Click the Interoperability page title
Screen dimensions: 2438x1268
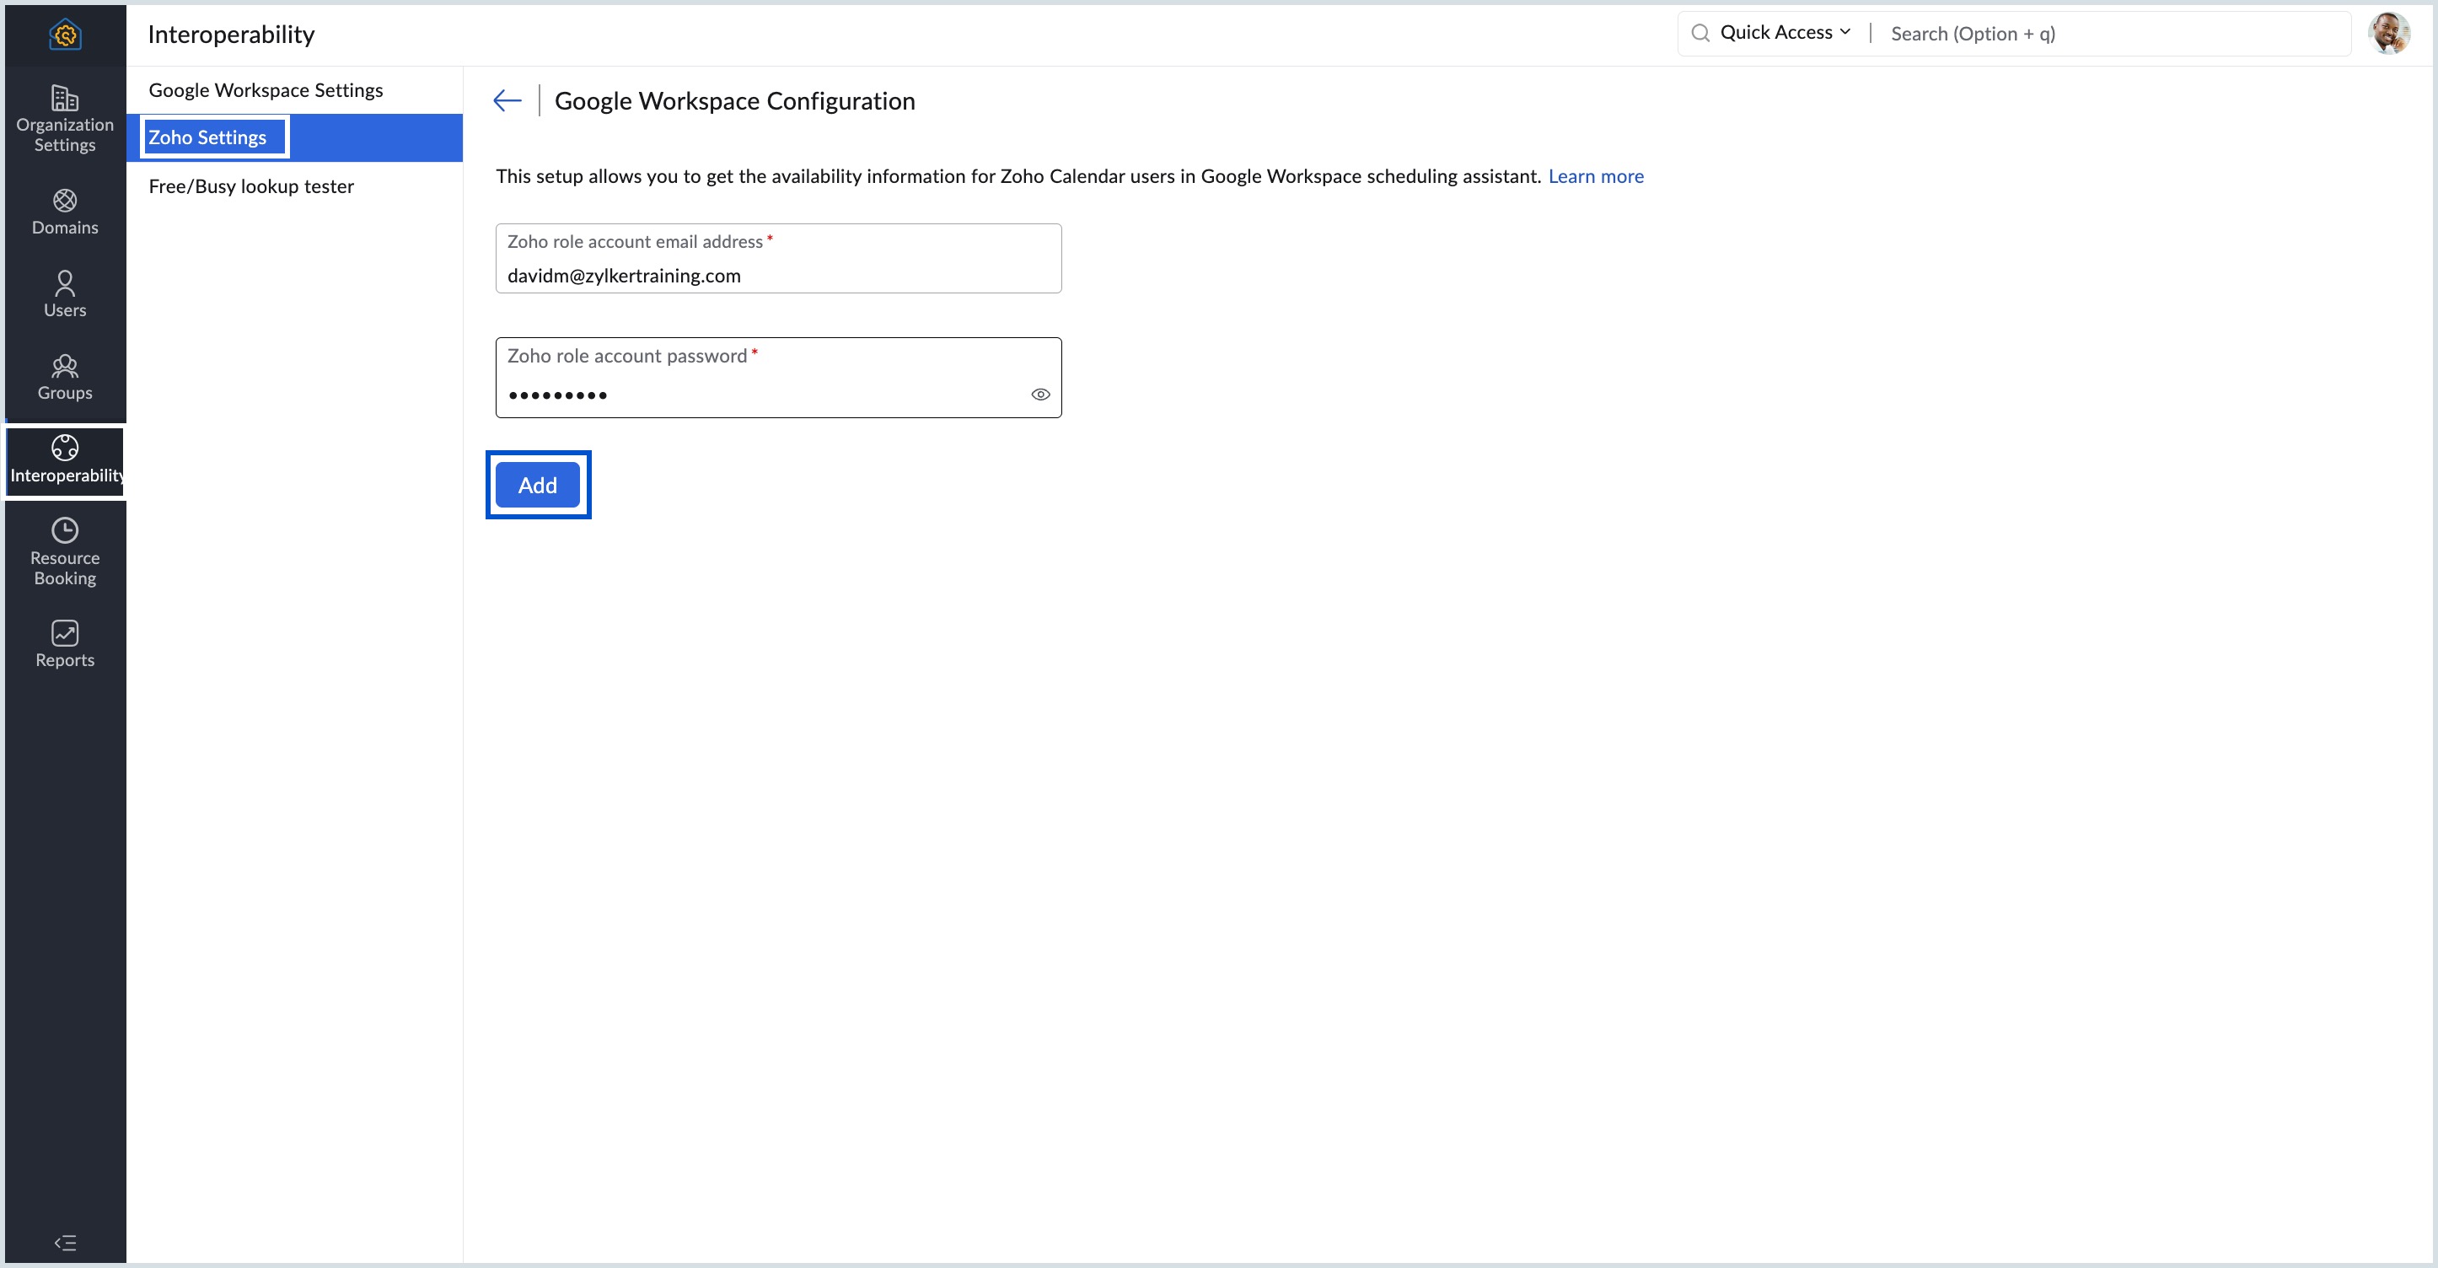231,34
